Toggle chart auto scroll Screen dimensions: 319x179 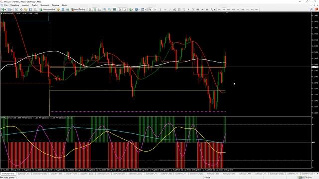(120, 9)
